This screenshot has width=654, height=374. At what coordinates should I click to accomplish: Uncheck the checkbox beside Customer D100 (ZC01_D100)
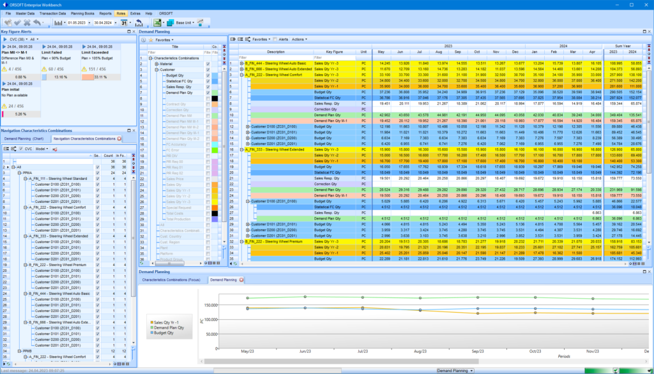[x=98, y=184]
